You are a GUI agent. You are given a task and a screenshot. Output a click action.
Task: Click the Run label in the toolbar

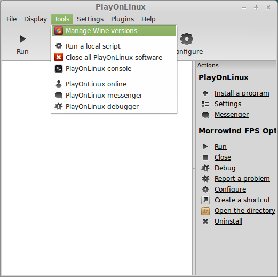[x=22, y=52]
